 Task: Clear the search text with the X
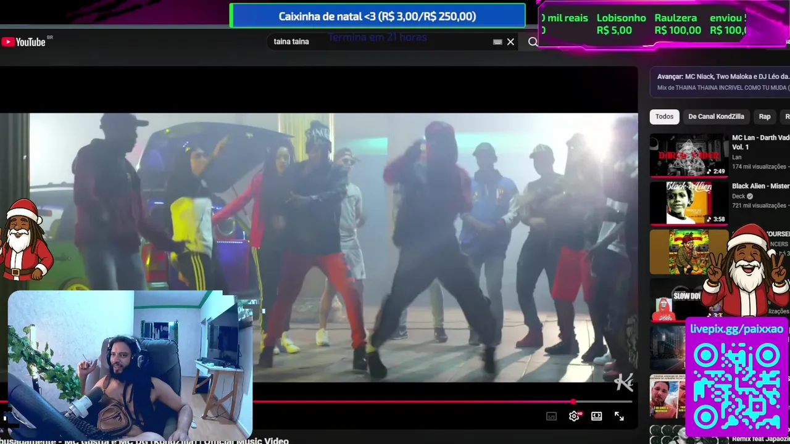point(510,42)
